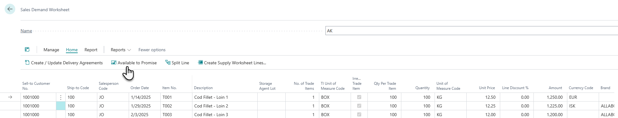Screen dimensions: 618x118
Task: Run Create Supply Worksheet Lines...
Action: click(232, 63)
